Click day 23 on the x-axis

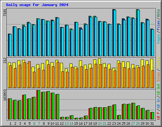(x=114, y=124)
